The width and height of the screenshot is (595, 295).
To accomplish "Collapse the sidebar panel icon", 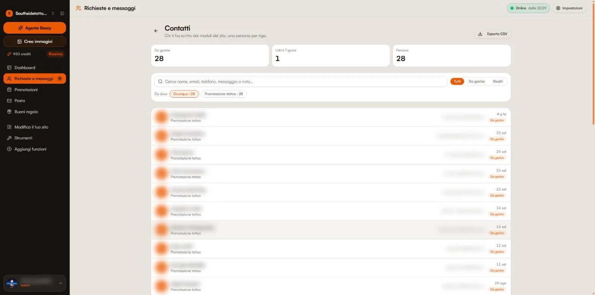I will (62, 14).
